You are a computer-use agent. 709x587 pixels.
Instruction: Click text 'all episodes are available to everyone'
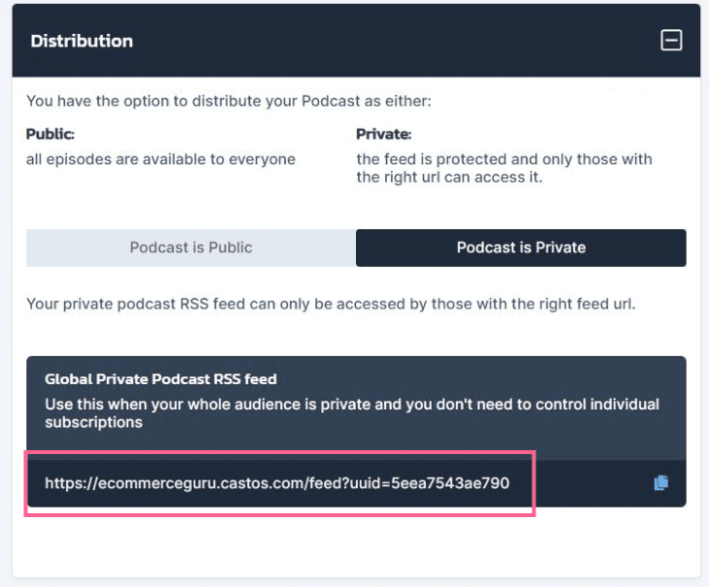[161, 159]
